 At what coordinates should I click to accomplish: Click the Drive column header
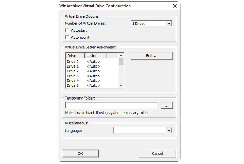pos(75,56)
